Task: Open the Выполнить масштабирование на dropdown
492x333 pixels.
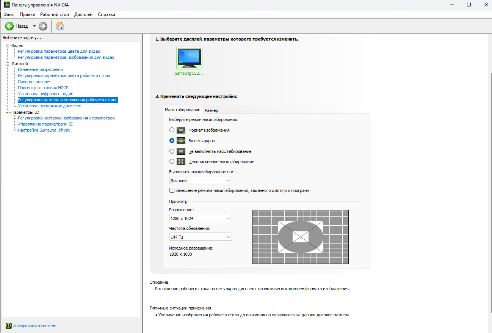Action: click(201, 181)
